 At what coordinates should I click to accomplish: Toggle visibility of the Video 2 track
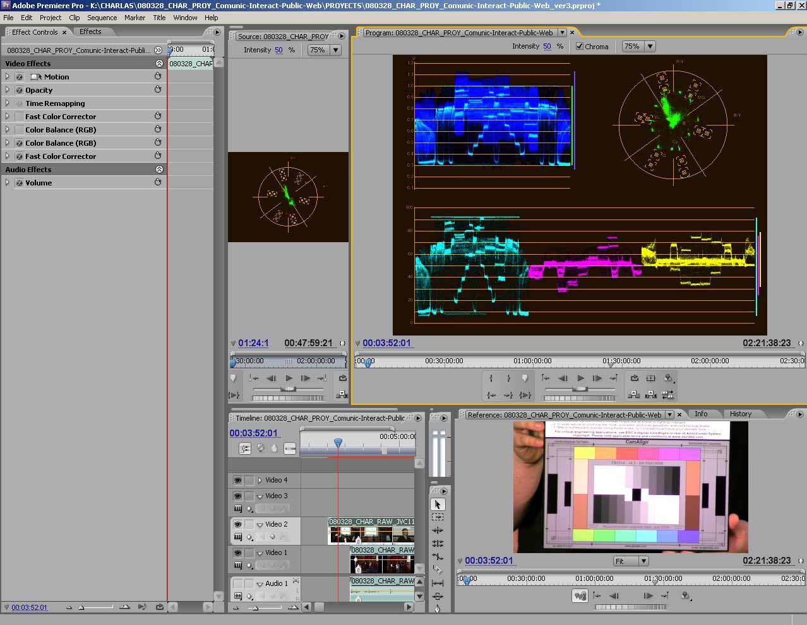(x=238, y=524)
